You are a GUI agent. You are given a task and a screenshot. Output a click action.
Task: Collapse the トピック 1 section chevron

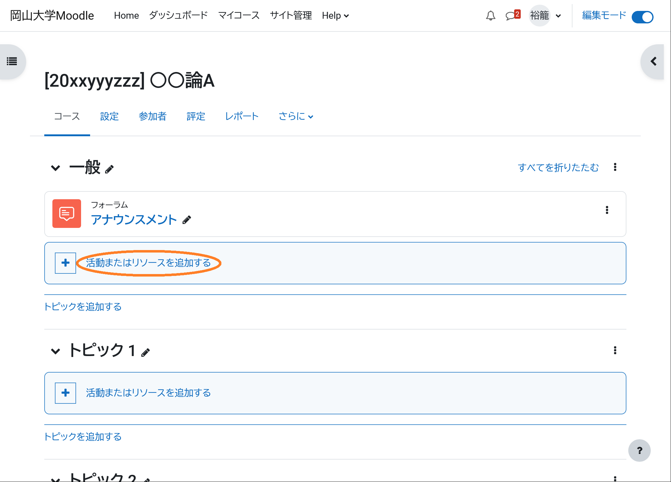[56, 352]
